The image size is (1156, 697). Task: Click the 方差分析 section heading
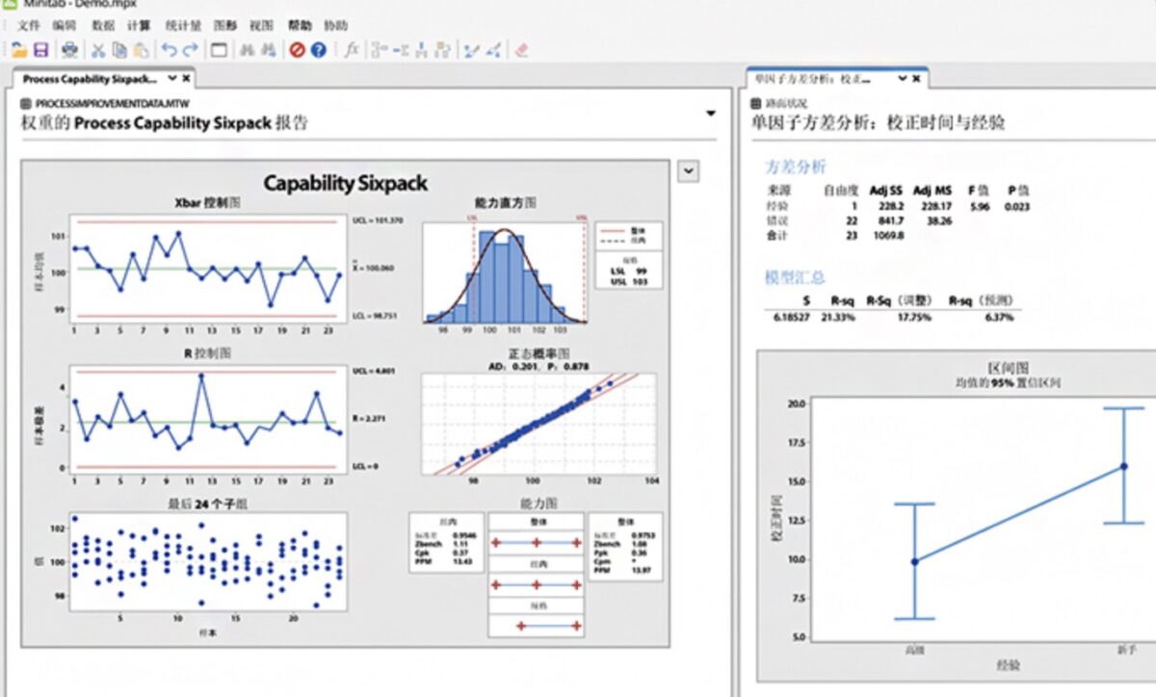tap(795, 167)
